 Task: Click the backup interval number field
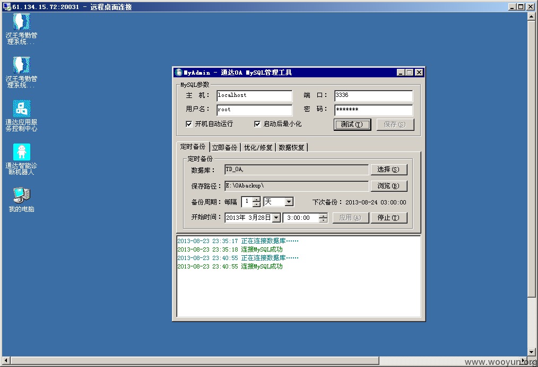[x=247, y=202]
